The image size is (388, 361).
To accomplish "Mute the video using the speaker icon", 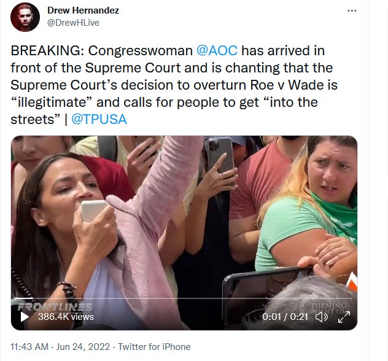I will tap(322, 317).
